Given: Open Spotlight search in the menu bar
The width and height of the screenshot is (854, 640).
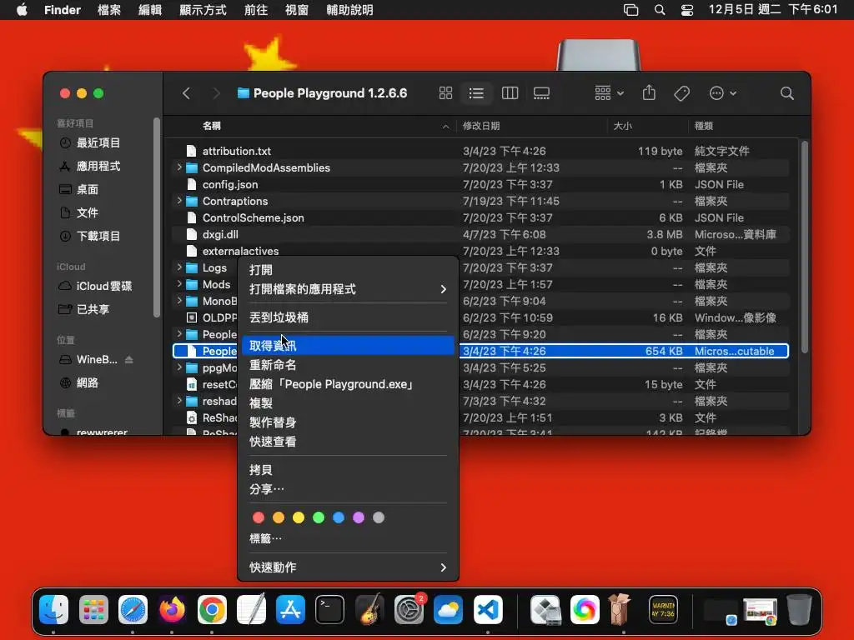Looking at the screenshot, I should point(660,10).
